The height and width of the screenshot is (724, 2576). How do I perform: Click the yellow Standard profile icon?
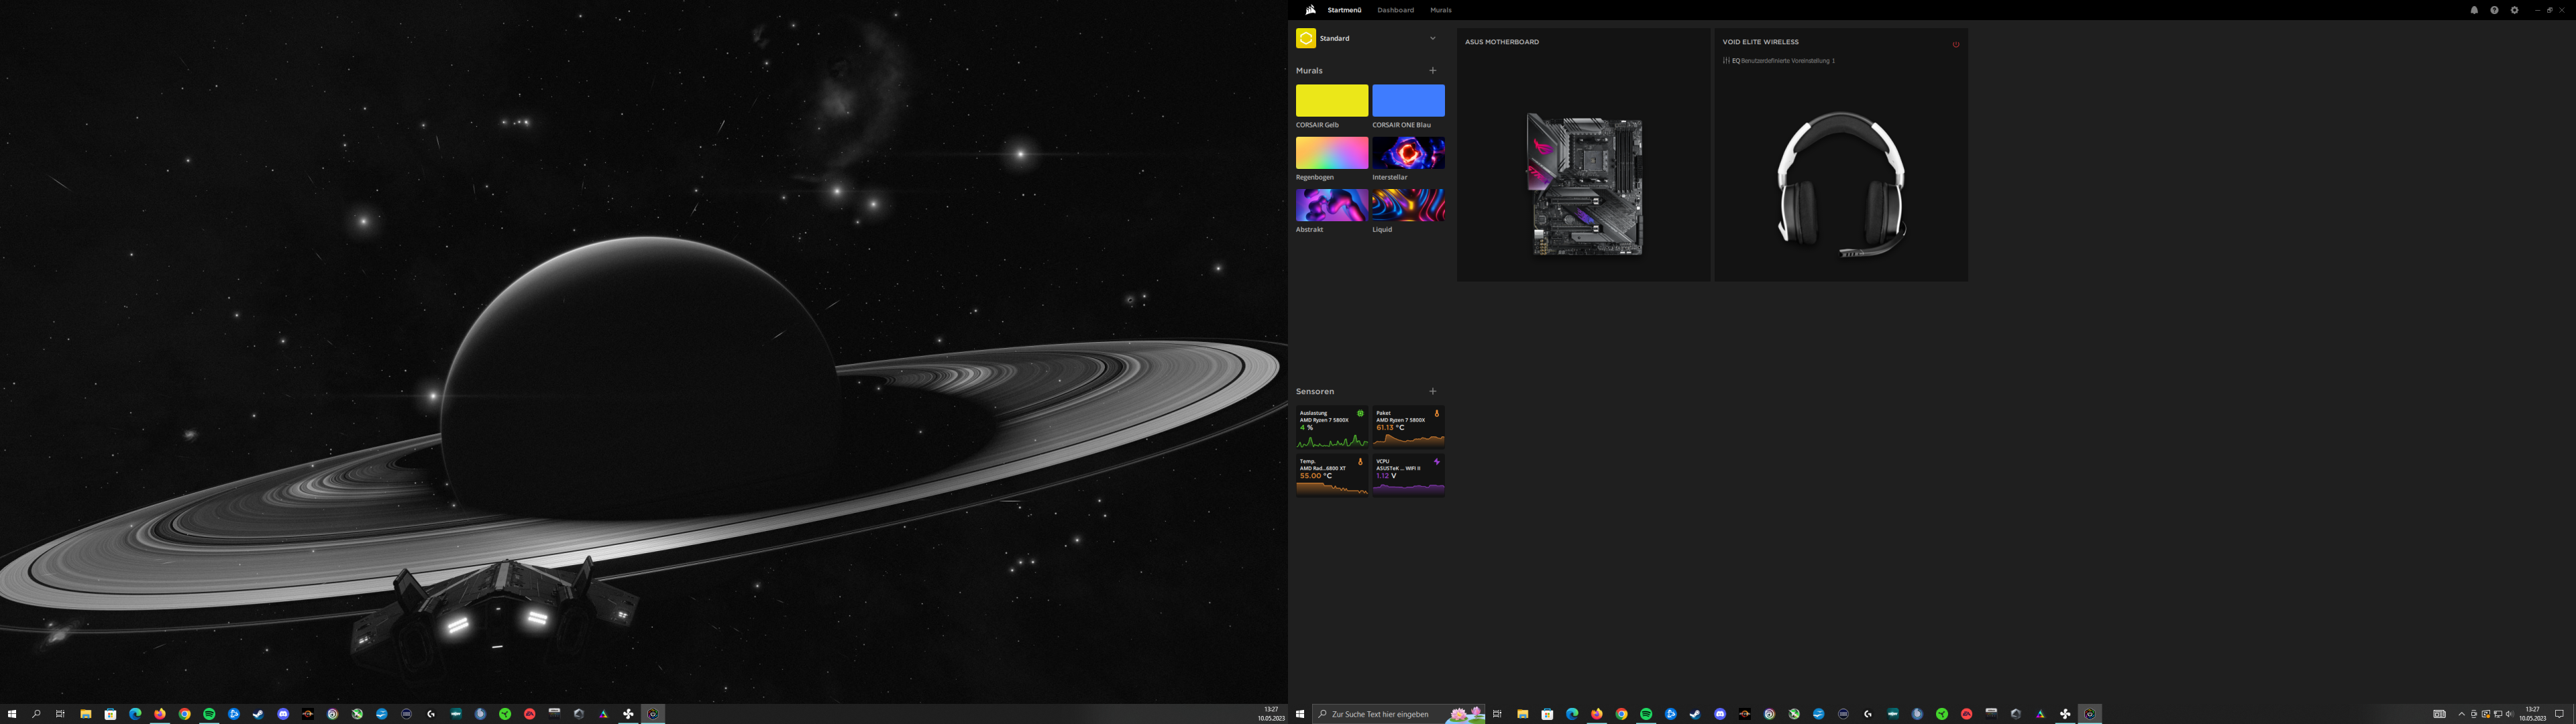coord(1305,38)
